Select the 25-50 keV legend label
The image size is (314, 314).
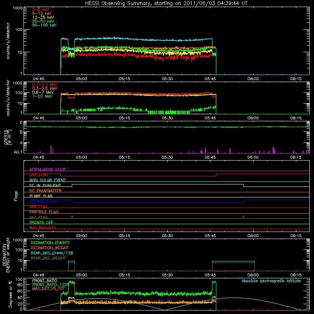pos(43,21)
